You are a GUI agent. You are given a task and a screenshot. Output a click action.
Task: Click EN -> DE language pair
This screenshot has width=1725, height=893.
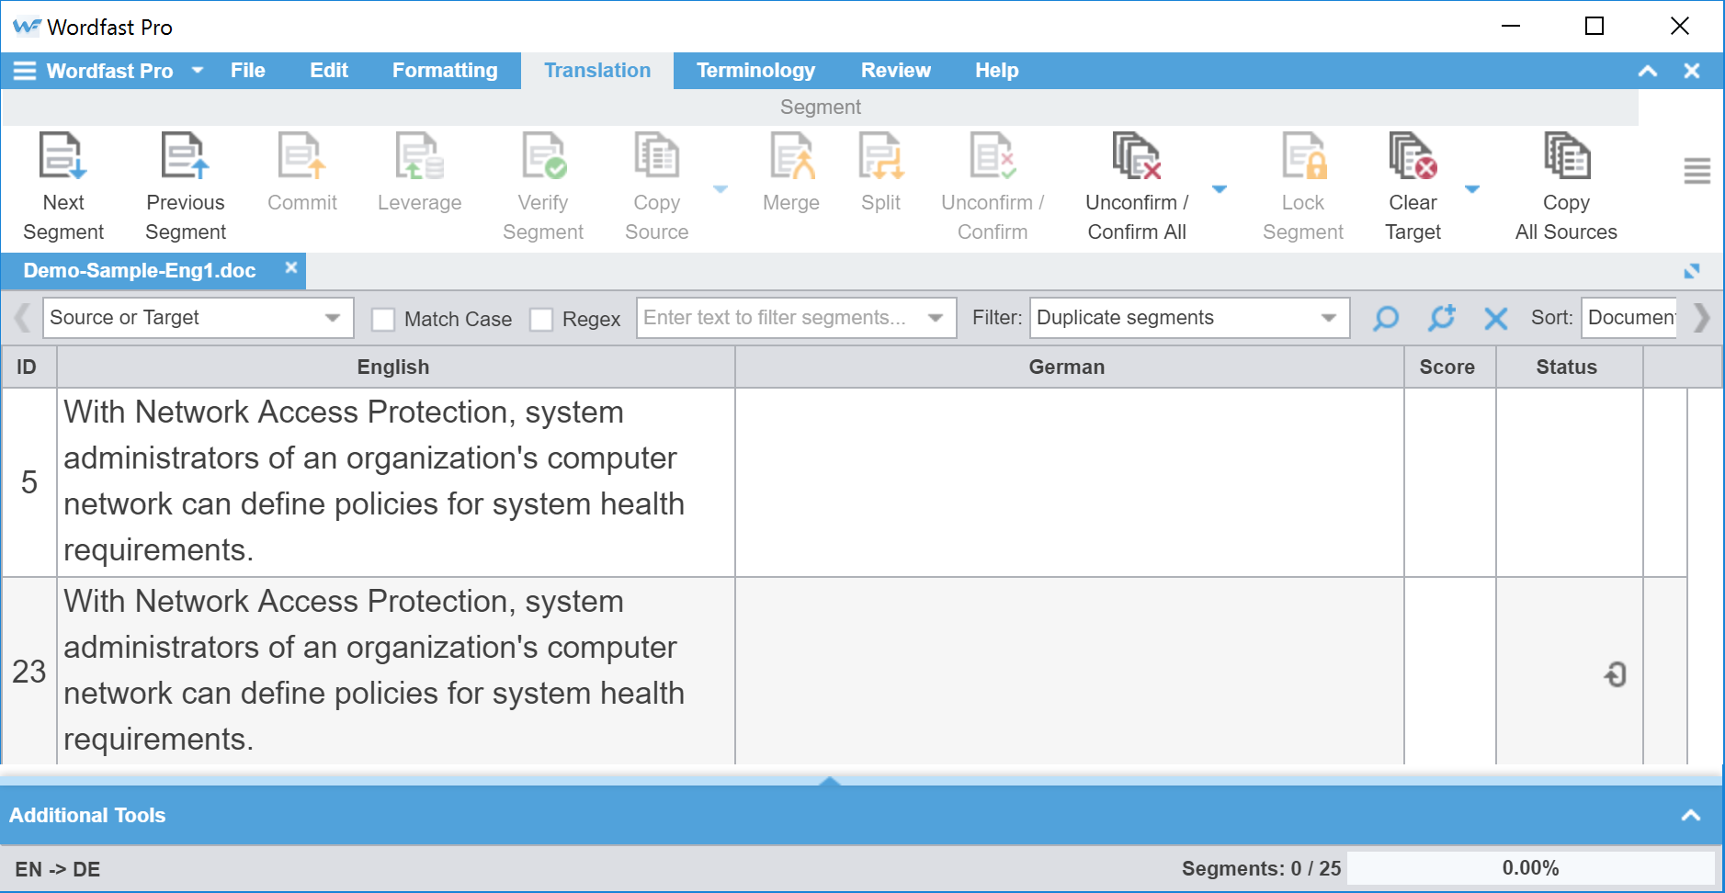point(58,869)
